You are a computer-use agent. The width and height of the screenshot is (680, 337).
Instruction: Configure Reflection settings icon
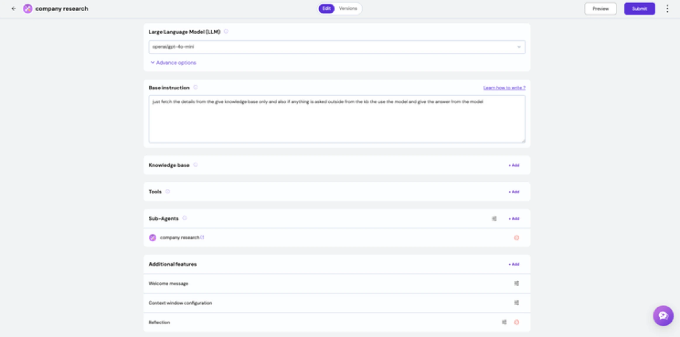(x=504, y=322)
